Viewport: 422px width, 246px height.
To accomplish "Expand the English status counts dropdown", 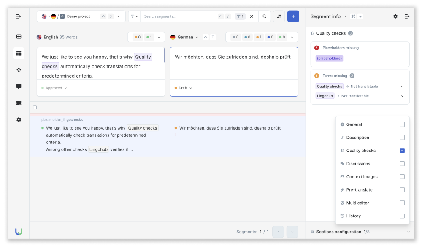I will tap(159, 37).
